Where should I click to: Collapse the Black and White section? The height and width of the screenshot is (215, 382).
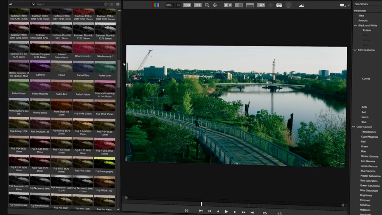point(355,25)
